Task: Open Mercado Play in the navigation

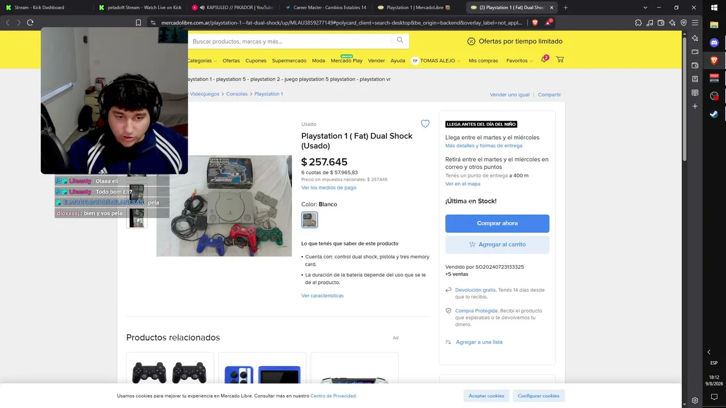Action: pyautogui.click(x=347, y=60)
